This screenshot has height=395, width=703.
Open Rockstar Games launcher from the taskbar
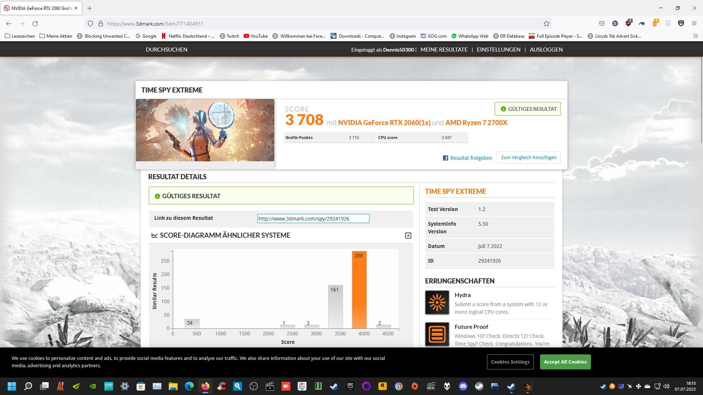[x=382, y=386]
